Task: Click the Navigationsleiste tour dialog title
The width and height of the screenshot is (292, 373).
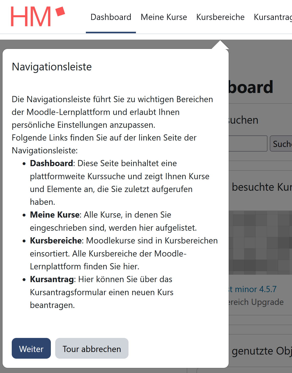Action: point(52,67)
